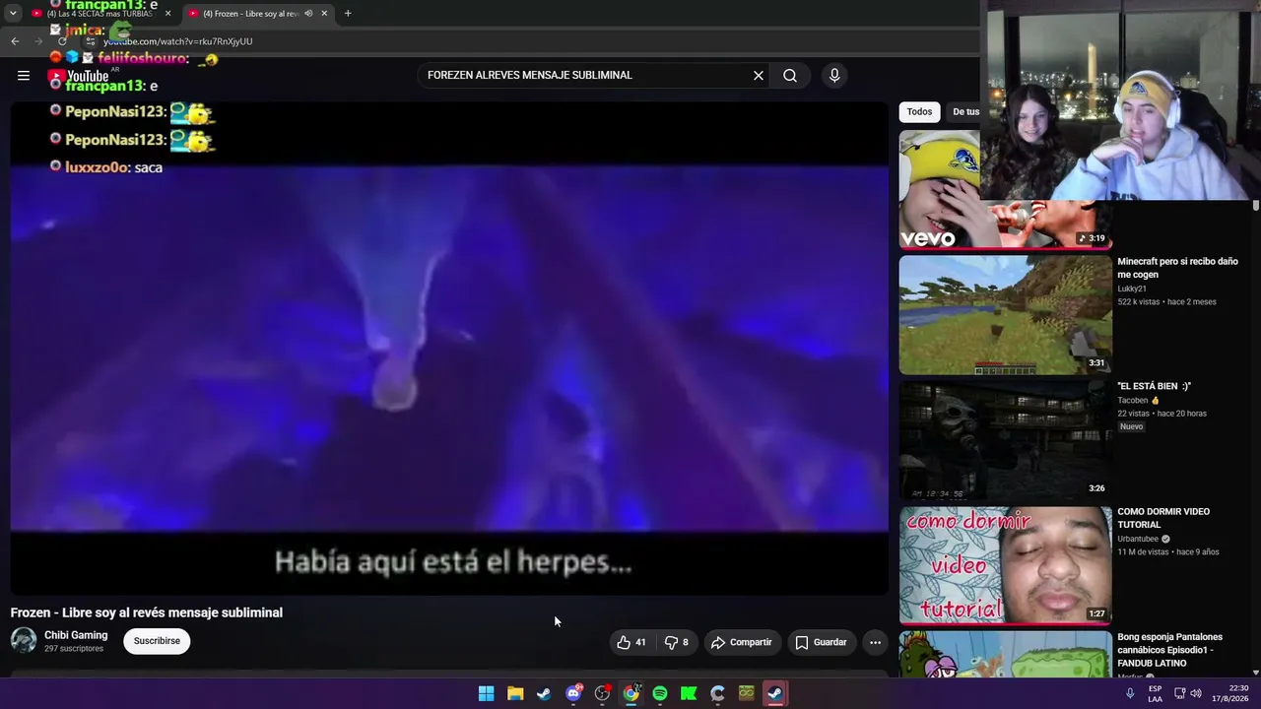The height and width of the screenshot is (709, 1261).
Task: Mute audio on the Frozen tab speaker icon
Action: [x=308, y=14]
